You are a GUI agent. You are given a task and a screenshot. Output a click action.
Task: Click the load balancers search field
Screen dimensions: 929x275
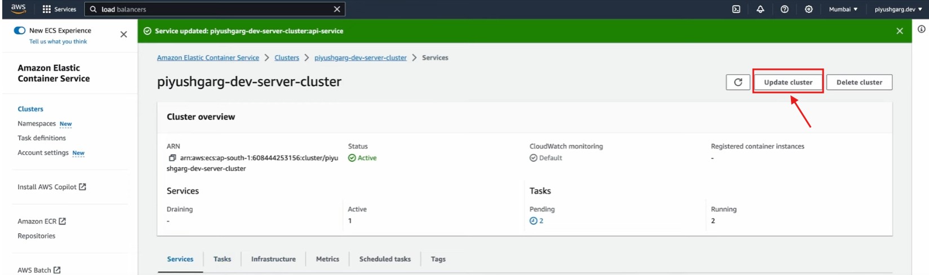point(214,9)
